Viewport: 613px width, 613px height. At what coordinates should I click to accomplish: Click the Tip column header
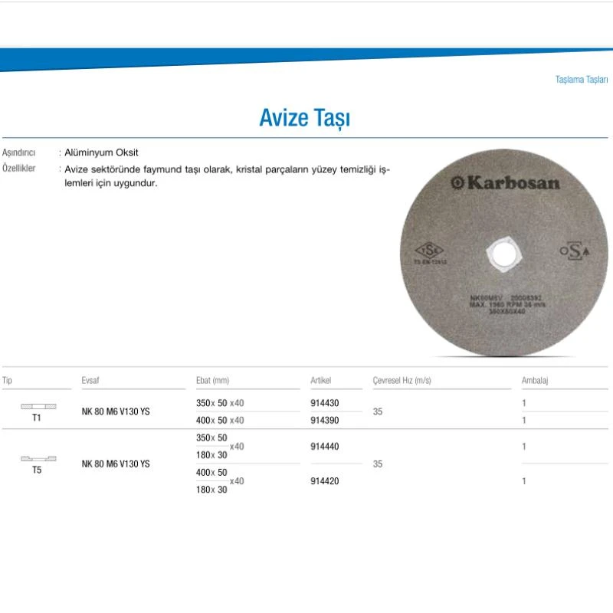pyautogui.click(x=7, y=380)
